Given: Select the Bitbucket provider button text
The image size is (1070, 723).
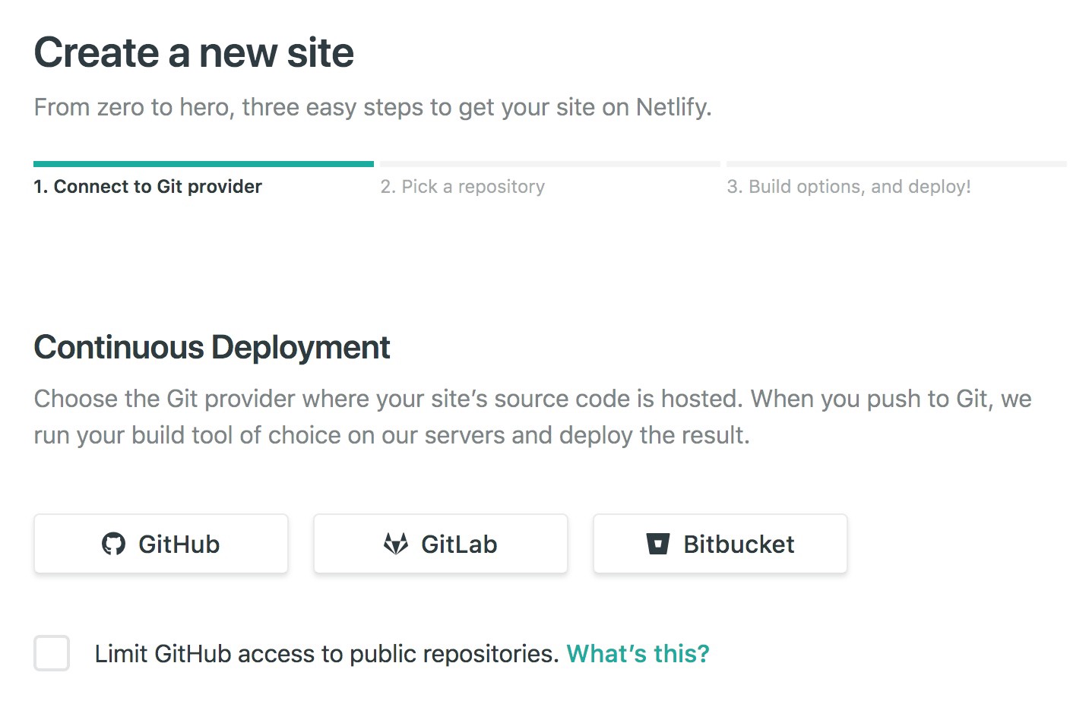Looking at the screenshot, I should 739,545.
